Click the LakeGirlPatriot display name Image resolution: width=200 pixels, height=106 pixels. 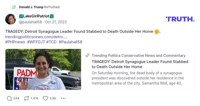click(x=36, y=16)
